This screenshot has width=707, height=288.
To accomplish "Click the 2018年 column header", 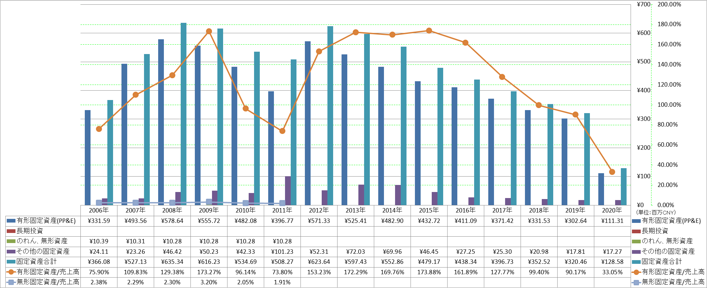I will 539,210.
